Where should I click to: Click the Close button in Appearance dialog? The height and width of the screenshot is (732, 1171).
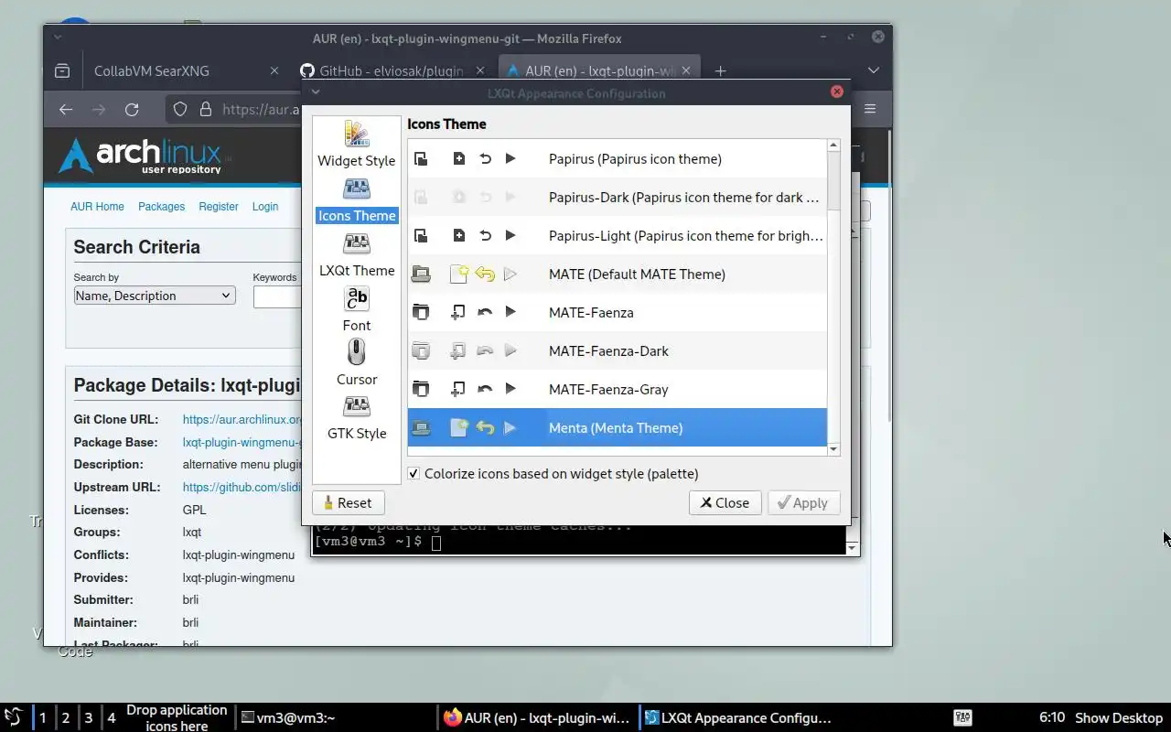725,502
